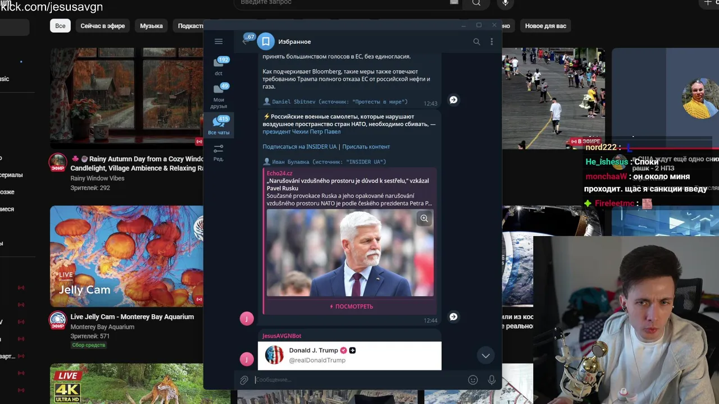Forward the INSIDER UA message at 12:44
The image size is (719, 404).
[453, 316]
